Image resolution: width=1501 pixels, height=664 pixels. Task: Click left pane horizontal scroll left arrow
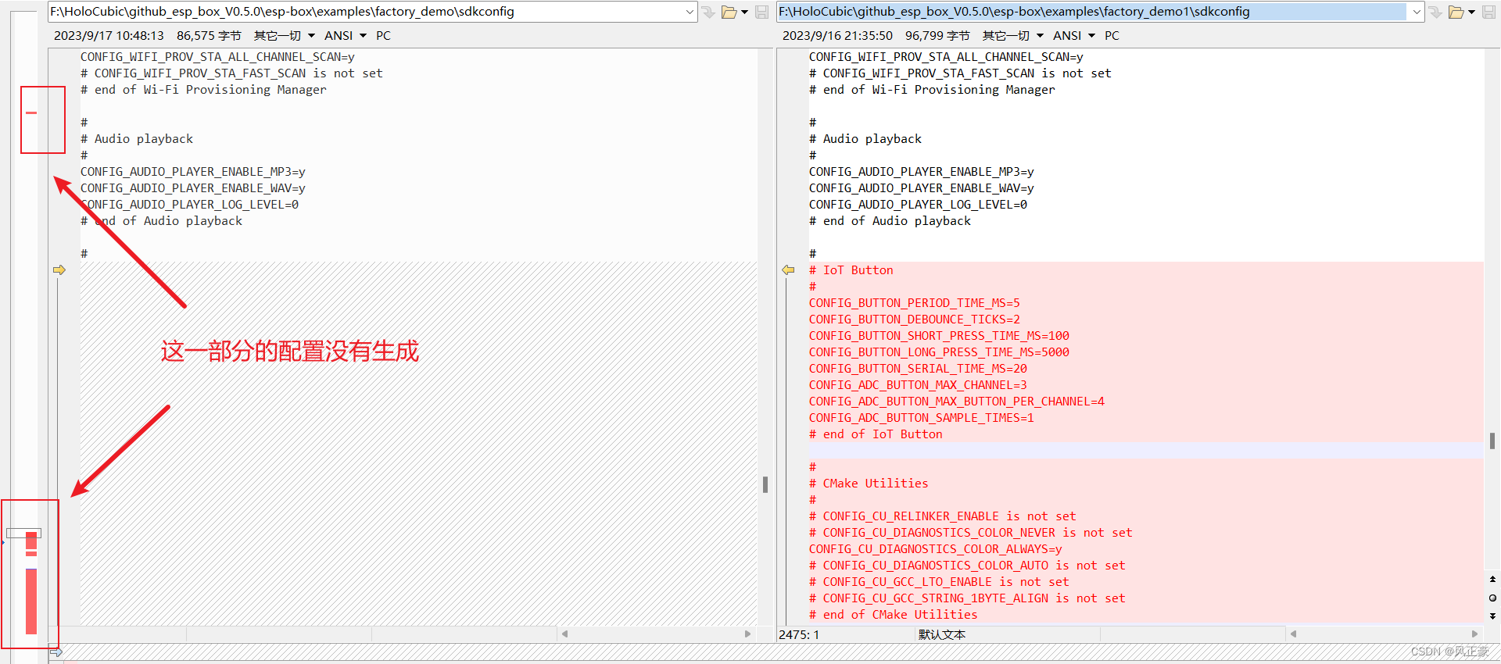[x=564, y=634]
